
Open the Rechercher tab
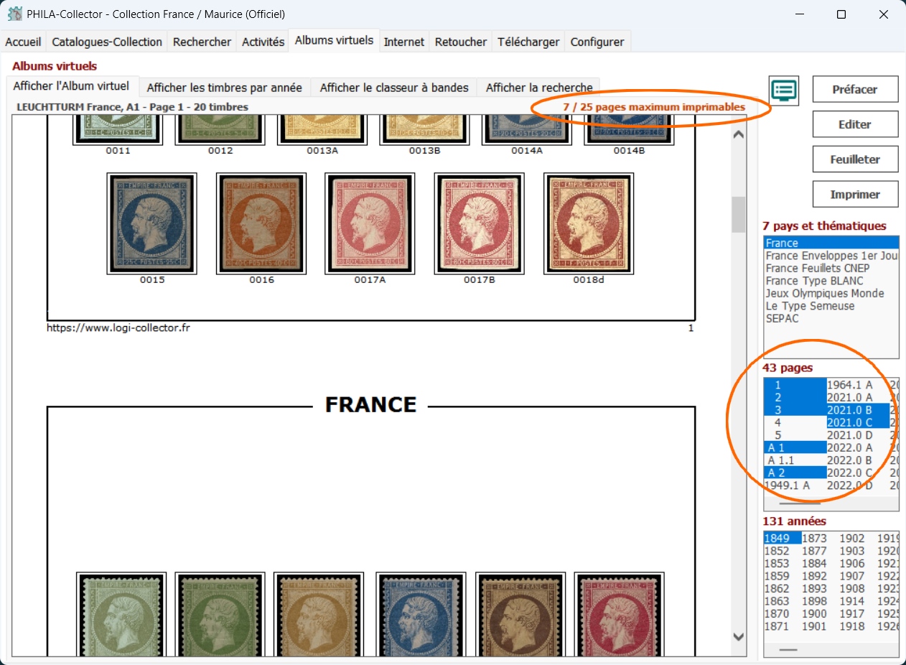pyautogui.click(x=202, y=42)
